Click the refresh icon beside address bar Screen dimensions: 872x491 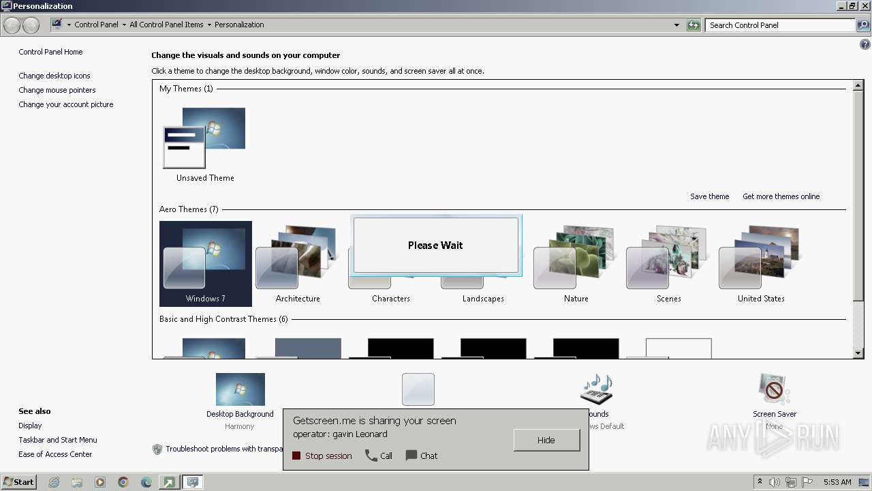tap(694, 25)
